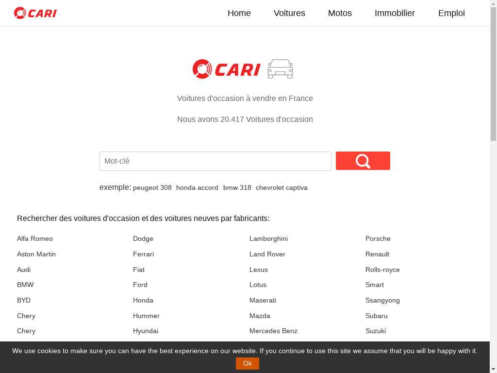This screenshot has height=373, width=497.
Task: Click the gray car outline icon
Action: tap(280, 69)
